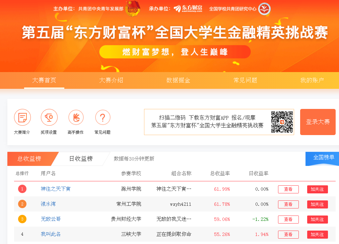
Task: Click the 共青团 emblem logo in header
Action: point(133,9)
